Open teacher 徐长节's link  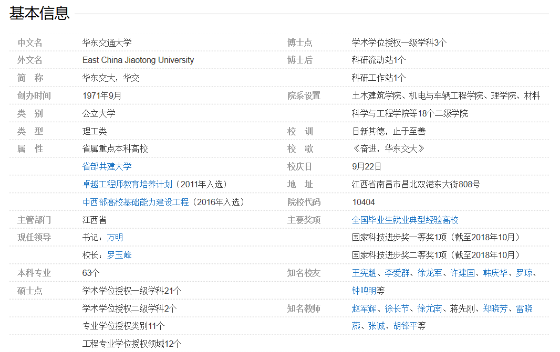click(x=397, y=308)
